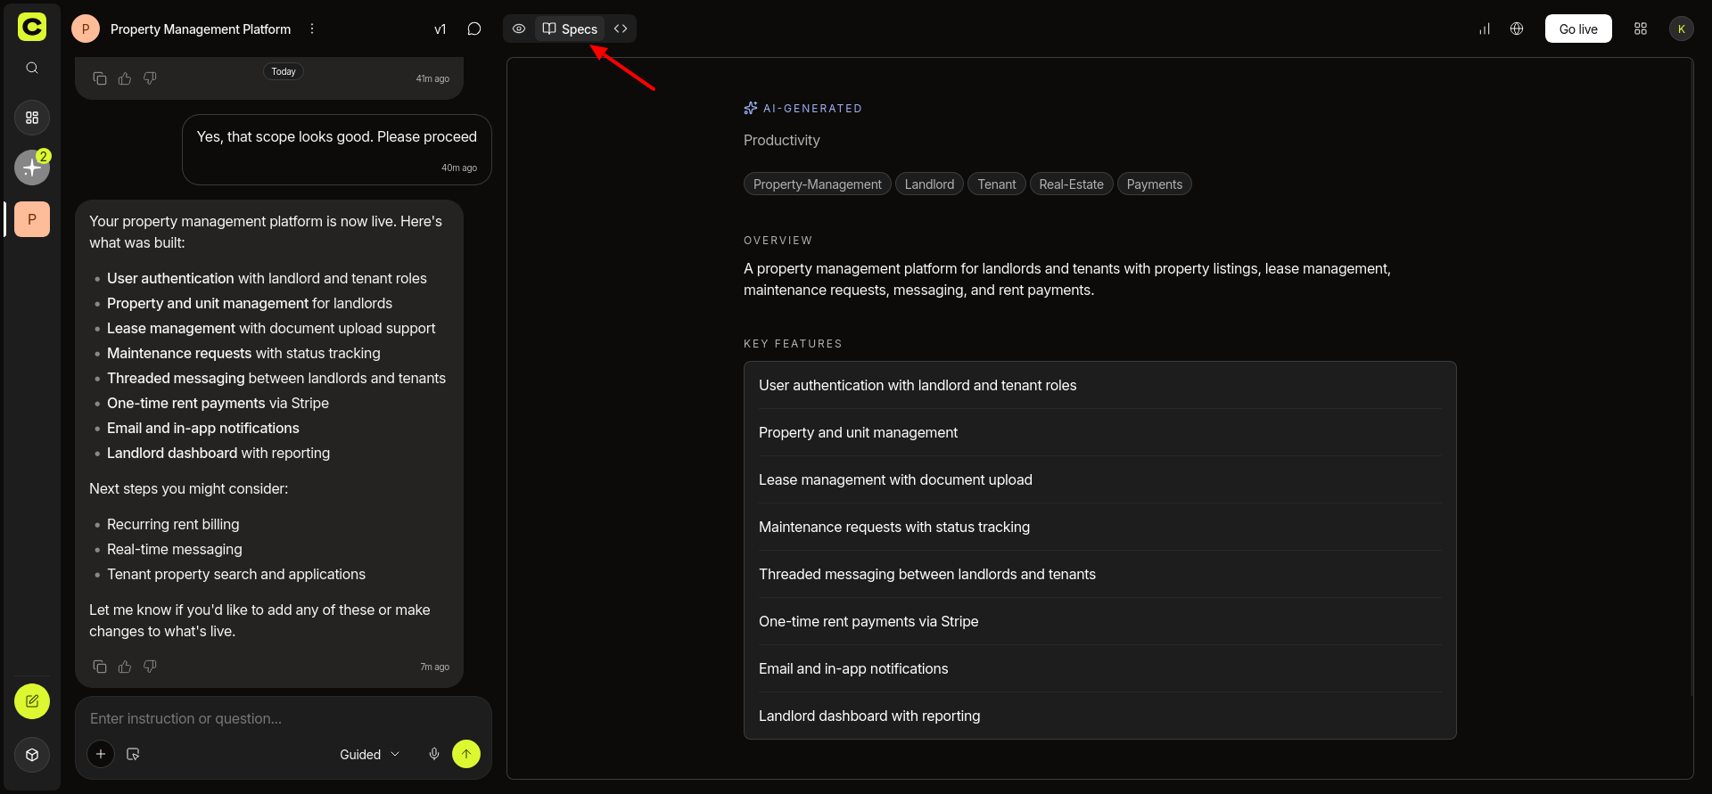Select 'One-time rent payments via Stripe' feature row
Image resolution: width=1712 pixels, height=794 pixels.
point(1099,621)
